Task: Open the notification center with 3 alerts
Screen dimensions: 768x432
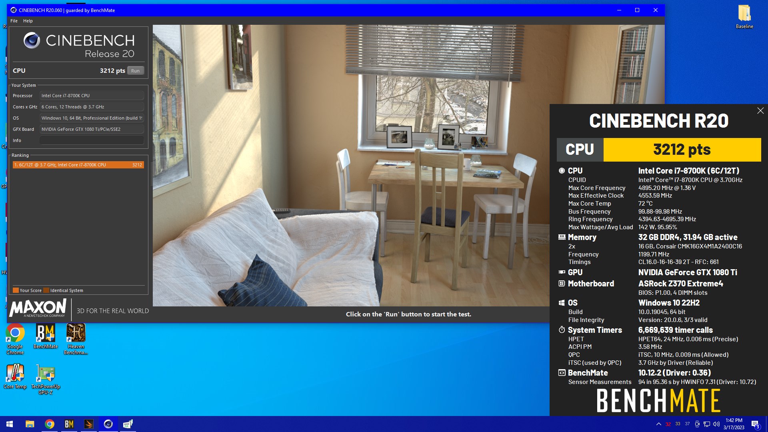Action: 755,424
